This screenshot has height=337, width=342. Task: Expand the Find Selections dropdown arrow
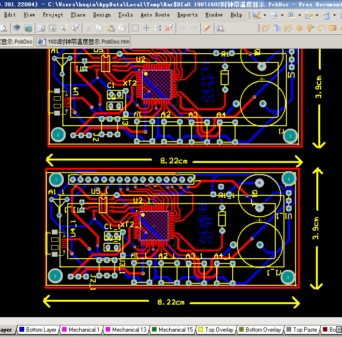299,15
